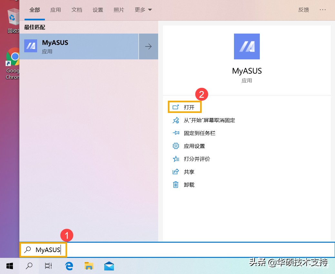
Task: Click the 从"开始"屏幕取消固定 pushpin icon
Action: tap(176, 120)
